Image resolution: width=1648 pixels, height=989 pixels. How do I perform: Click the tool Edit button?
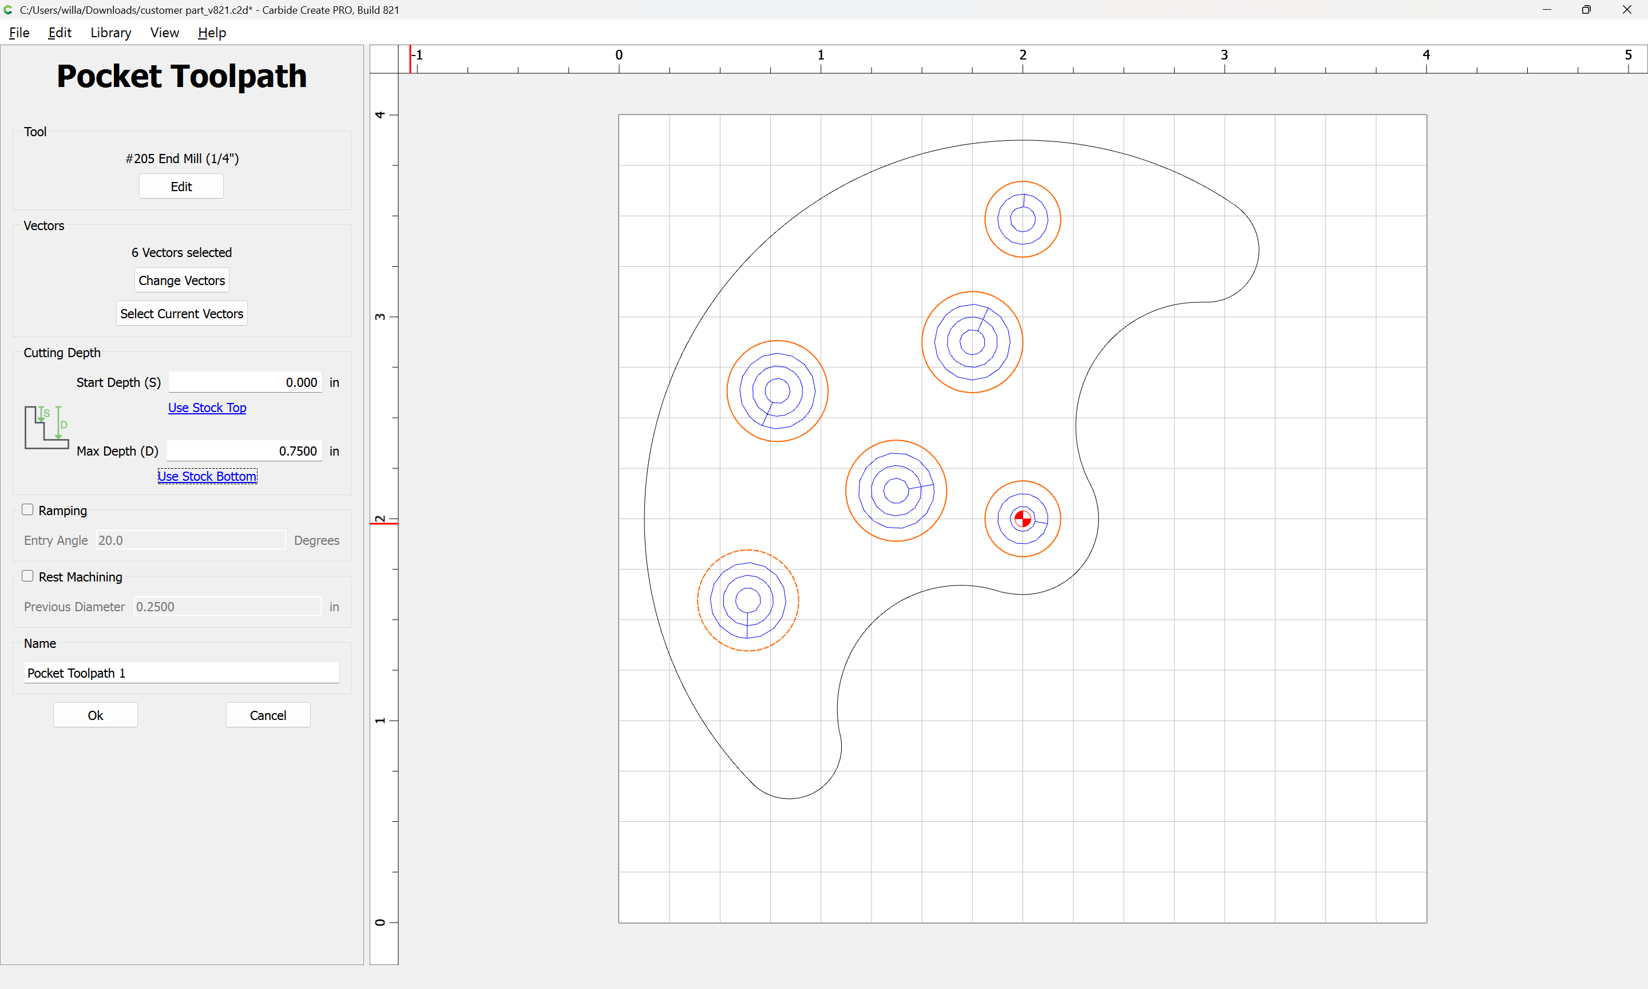[181, 187]
